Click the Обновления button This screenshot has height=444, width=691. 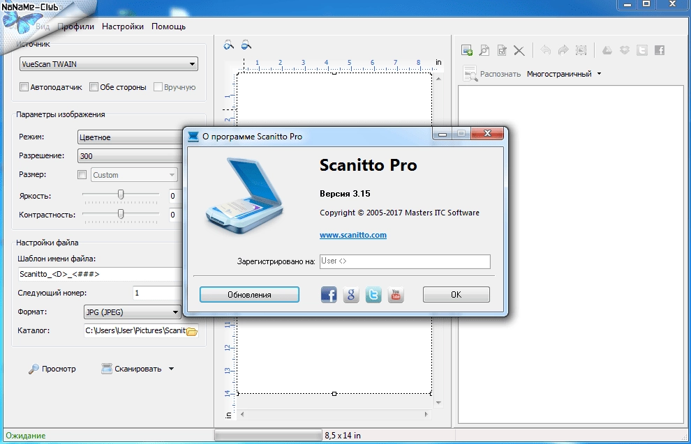coord(249,294)
